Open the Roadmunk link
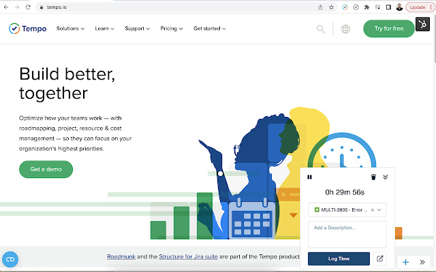Image resolution: width=436 pixels, height=272 pixels. pos(121,257)
